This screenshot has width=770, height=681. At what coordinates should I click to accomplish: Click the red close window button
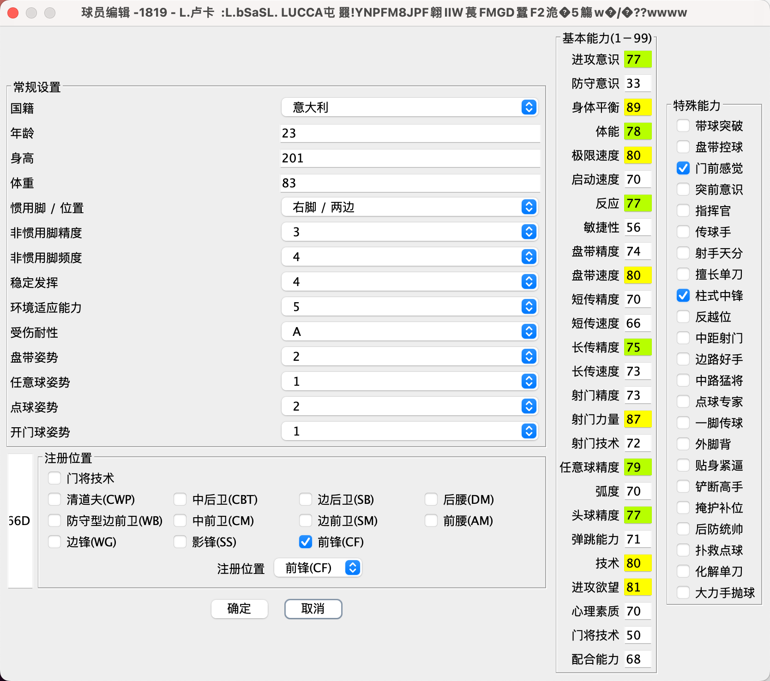(x=13, y=13)
